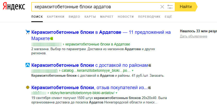Image resolution: width=217 pixels, height=105 pixels.
Task: Click the Market cart icon of first result
Action: click(28, 32)
